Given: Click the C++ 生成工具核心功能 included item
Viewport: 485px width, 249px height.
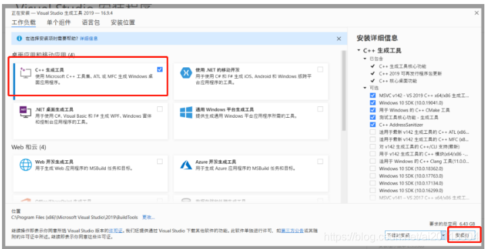Looking at the screenshot, I should 403,66.
